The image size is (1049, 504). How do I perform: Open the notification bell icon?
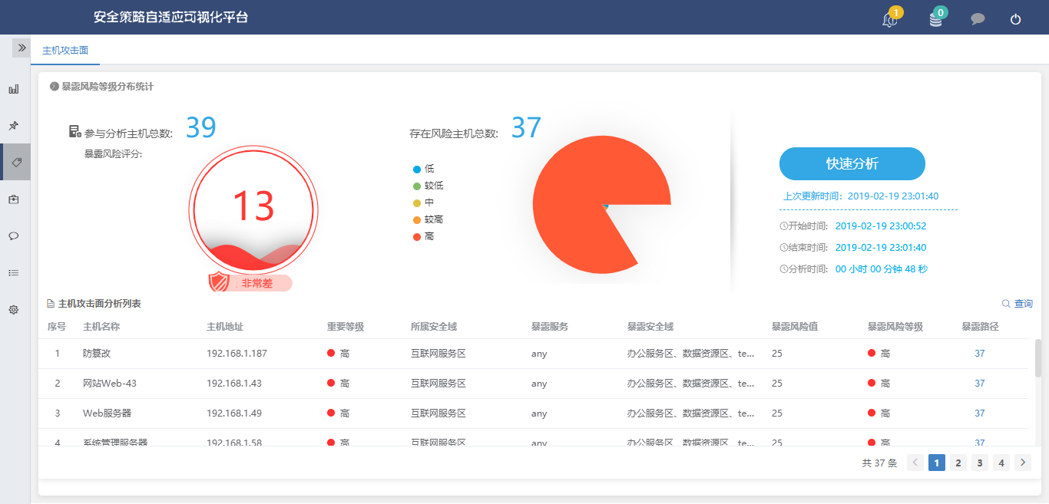(890, 20)
